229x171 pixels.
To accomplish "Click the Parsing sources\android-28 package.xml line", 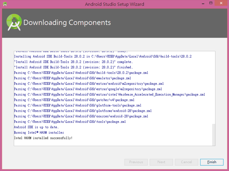I will point(81,116).
